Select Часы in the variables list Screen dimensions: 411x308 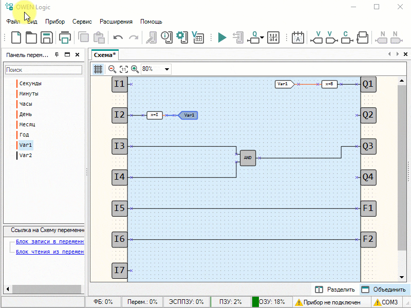click(x=26, y=104)
